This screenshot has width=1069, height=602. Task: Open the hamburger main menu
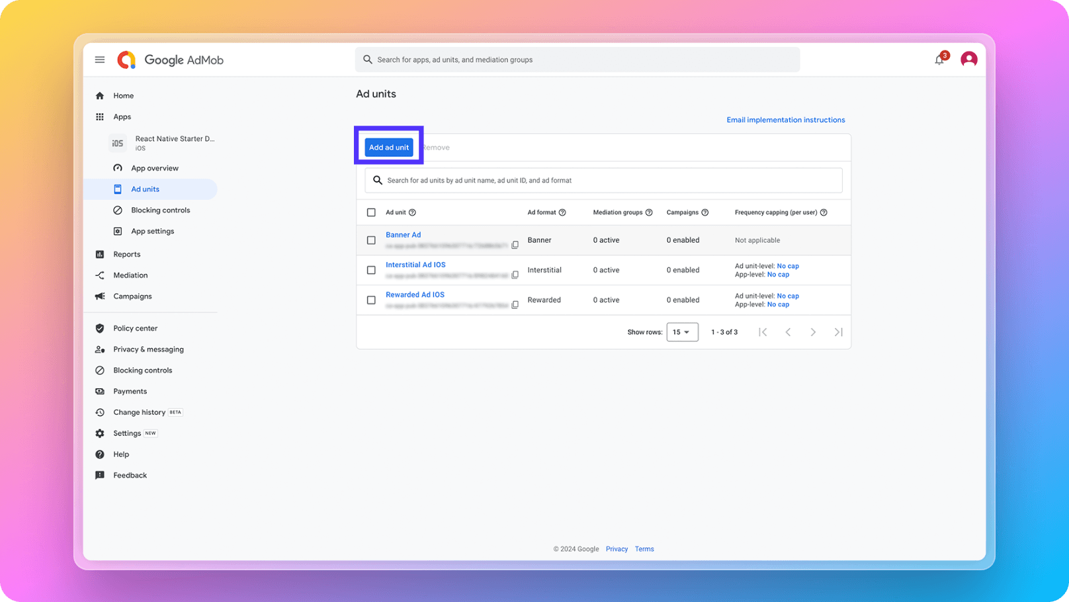tap(100, 60)
